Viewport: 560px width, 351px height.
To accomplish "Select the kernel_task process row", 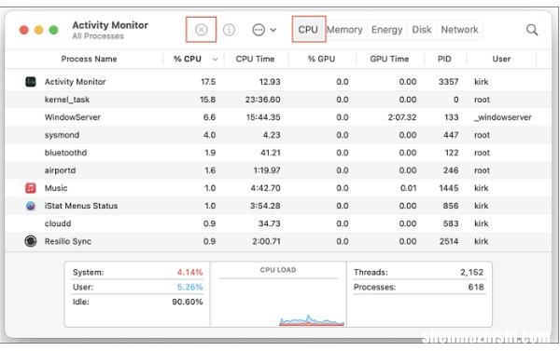I will [278, 100].
